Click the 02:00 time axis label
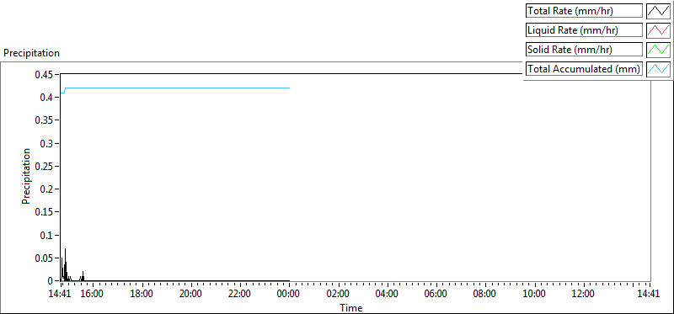Image resolution: width=674 pixels, height=314 pixels. click(x=338, y=295)
